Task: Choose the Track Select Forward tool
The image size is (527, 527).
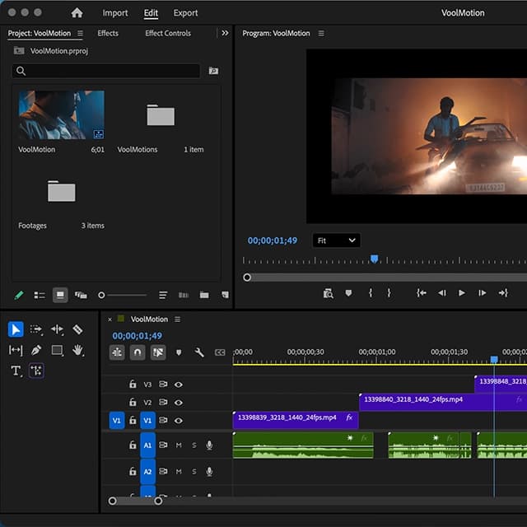Action: coord(36,329)
